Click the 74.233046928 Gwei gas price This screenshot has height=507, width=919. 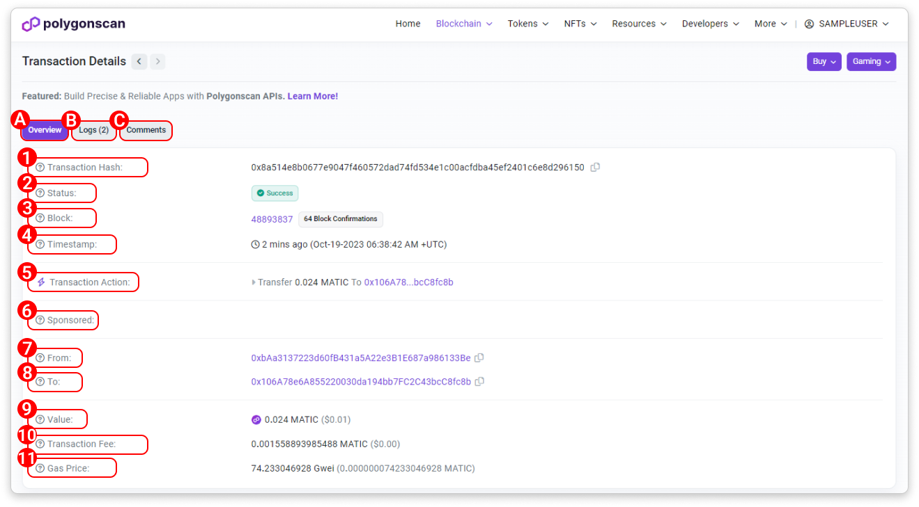coord(293,469)
